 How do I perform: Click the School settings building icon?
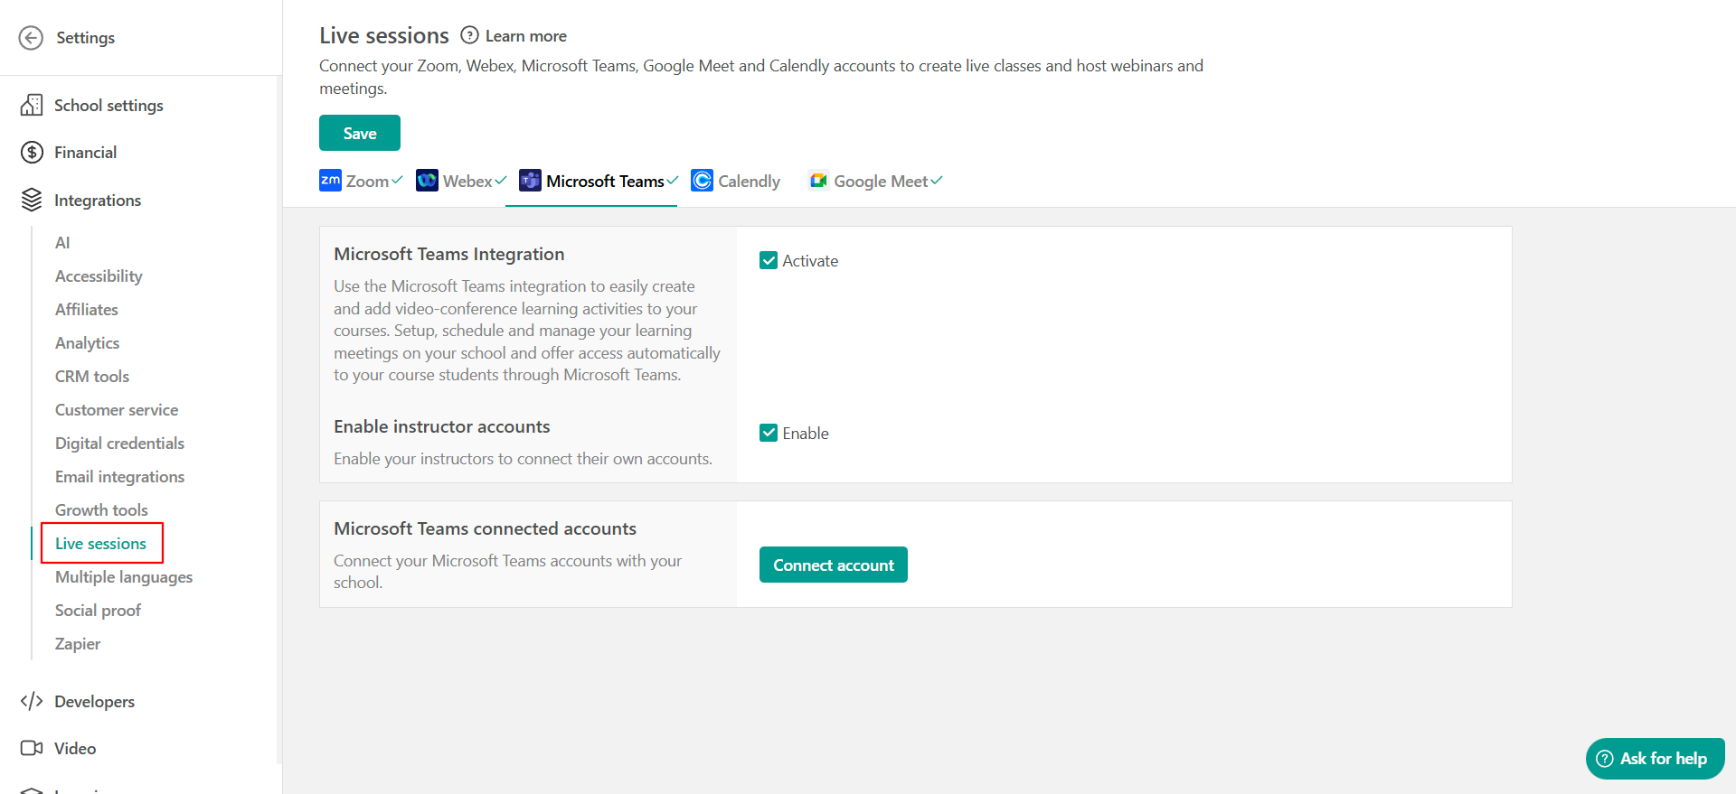point(32,105)
